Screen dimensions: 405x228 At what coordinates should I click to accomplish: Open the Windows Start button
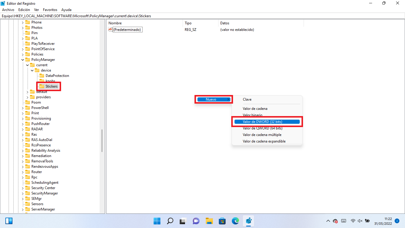pyautogui.click(x=157, y=221)
